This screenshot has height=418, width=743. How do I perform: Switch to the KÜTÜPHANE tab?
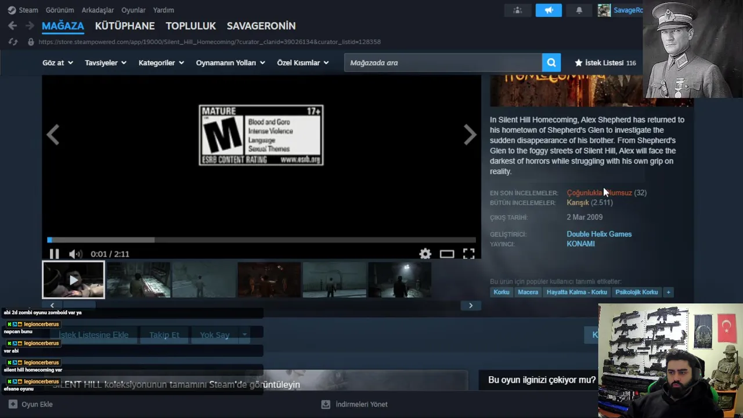(125, 26)
